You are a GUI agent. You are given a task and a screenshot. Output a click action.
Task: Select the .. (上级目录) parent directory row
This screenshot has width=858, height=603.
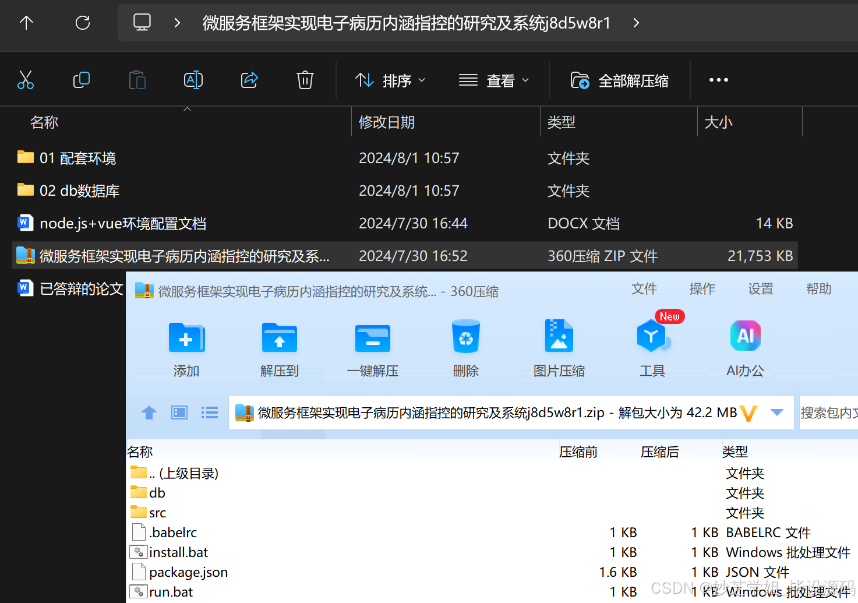pyautogui.click(x=174, y=473)
